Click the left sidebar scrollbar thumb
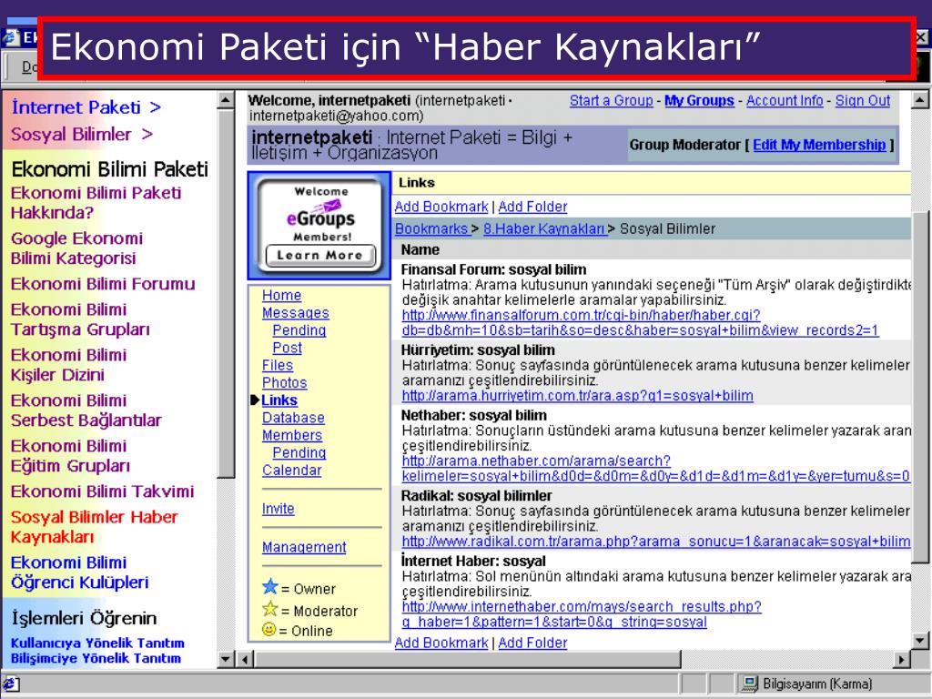This screenshot has height=699, width=932. (x=226, y=292)
